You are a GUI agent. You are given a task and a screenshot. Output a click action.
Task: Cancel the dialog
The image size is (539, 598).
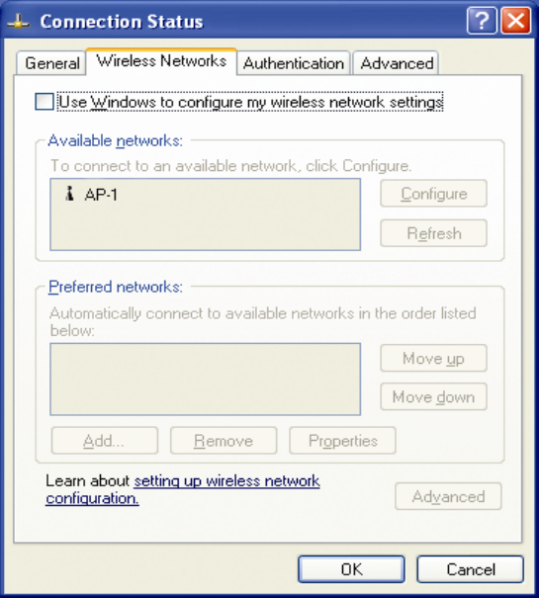[471, 569]
